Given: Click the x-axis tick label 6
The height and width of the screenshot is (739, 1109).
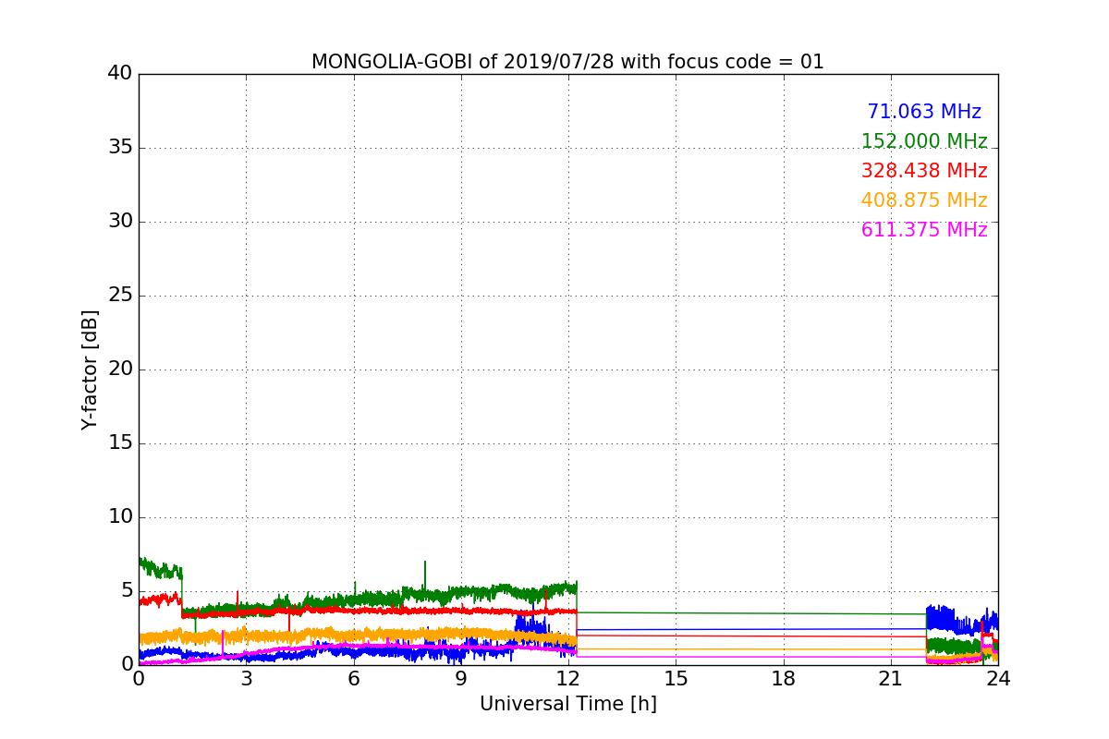Looking at the screenshot, I should pos(353,678).
